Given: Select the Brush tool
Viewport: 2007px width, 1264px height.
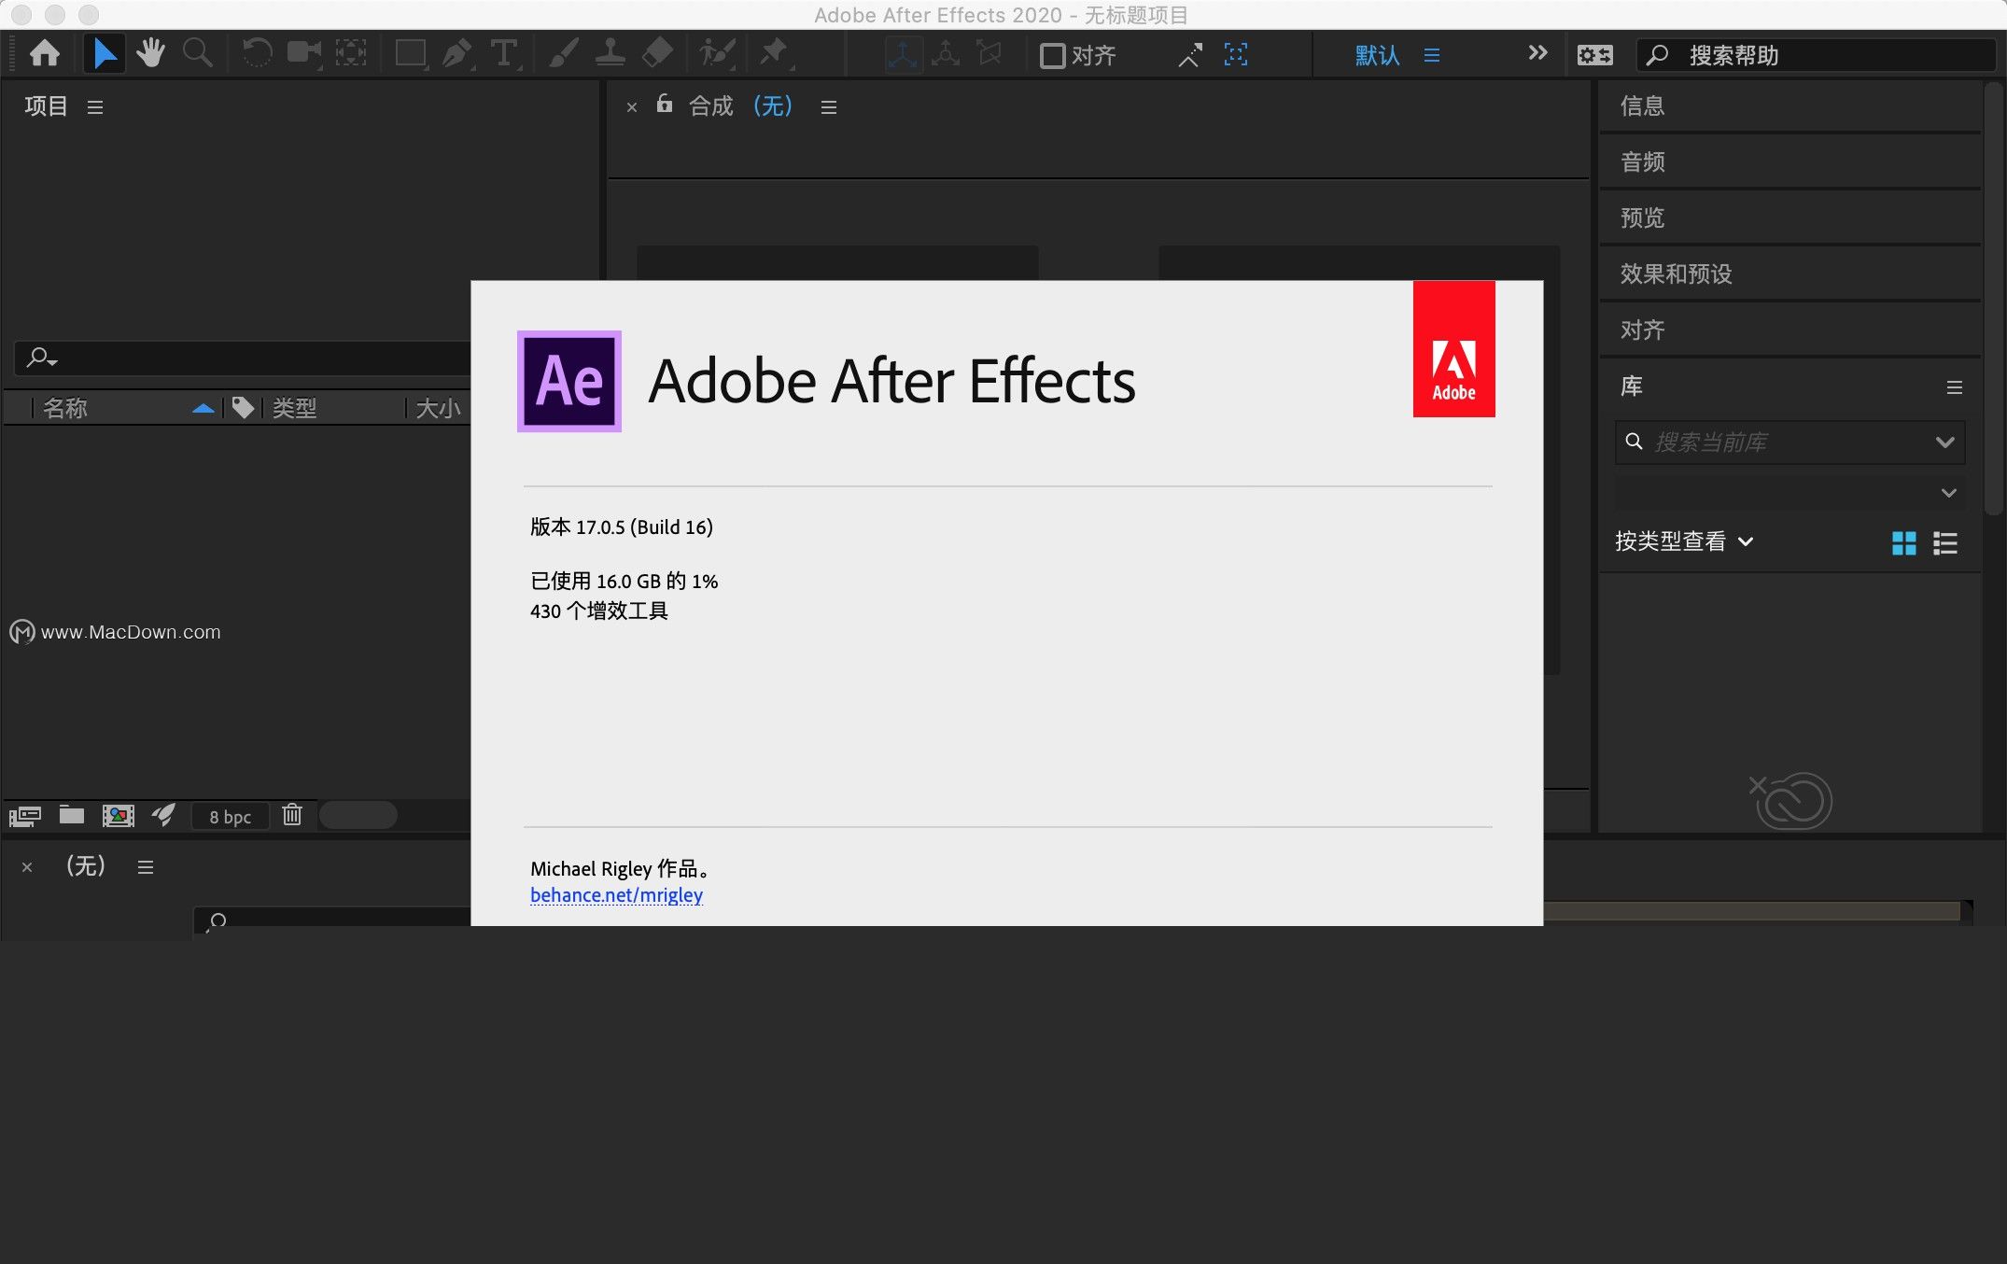Looking at the screenshot, I should [563, 54].
